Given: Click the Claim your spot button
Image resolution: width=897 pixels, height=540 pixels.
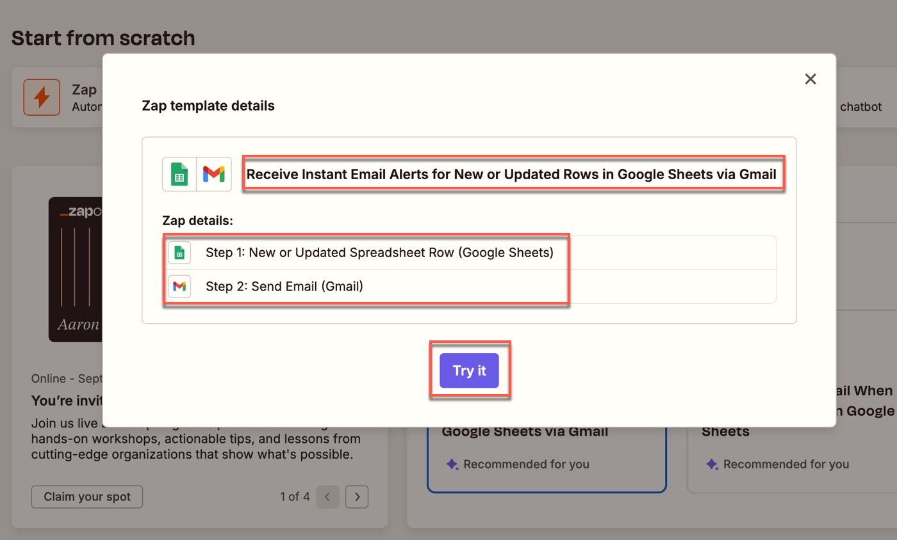Looking at the screenshot, I should 87,496.
